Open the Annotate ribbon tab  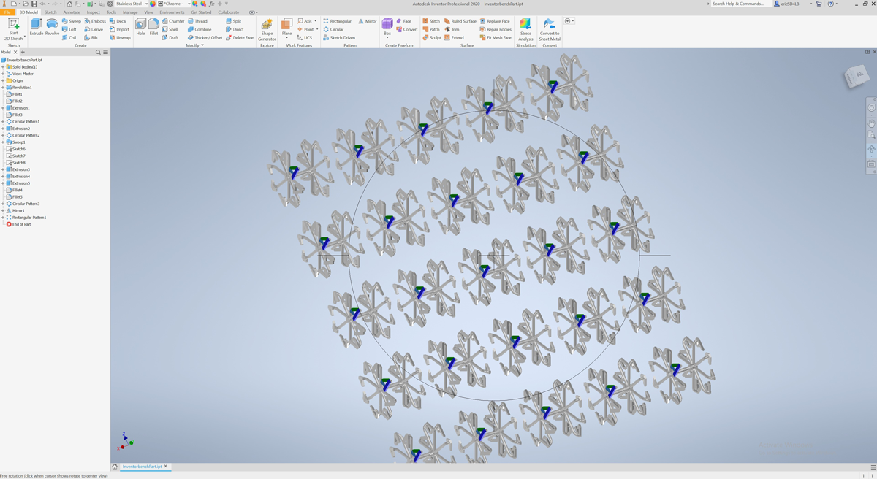(x=72, y=12)
